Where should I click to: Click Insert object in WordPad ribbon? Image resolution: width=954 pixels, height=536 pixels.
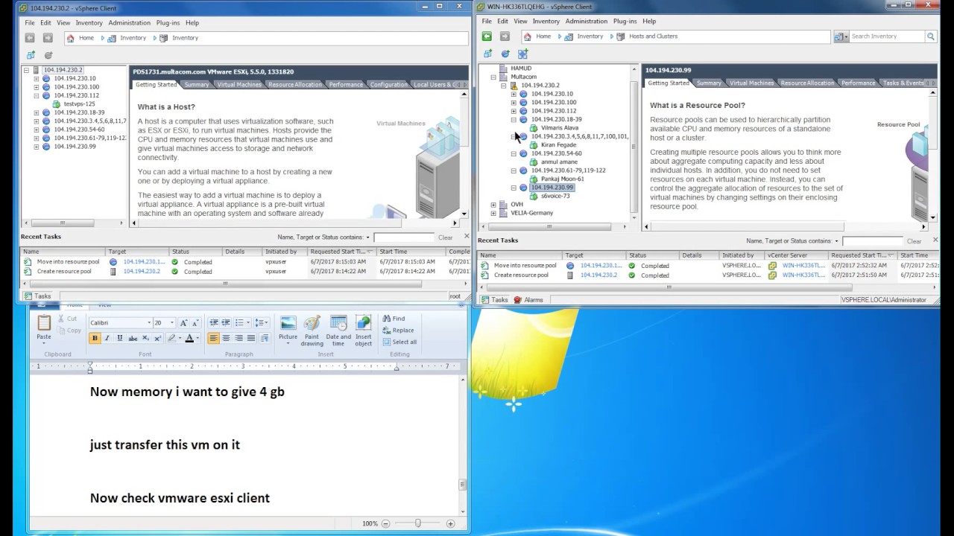click(x=363, y=331)
